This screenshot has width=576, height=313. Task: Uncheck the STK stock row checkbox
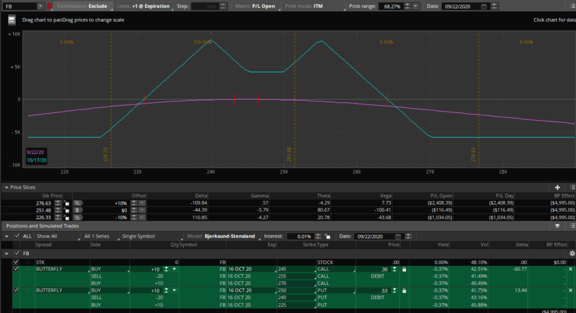[16, 262]
